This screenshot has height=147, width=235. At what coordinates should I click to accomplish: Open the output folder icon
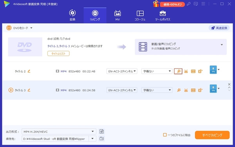coord(101,139)
